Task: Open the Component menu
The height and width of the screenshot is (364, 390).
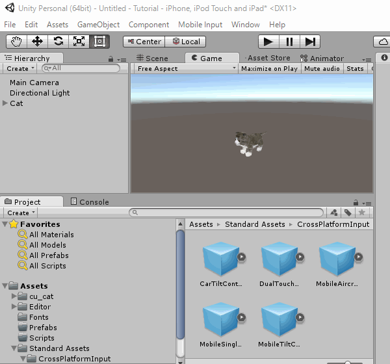Action: tap(149, 25)
